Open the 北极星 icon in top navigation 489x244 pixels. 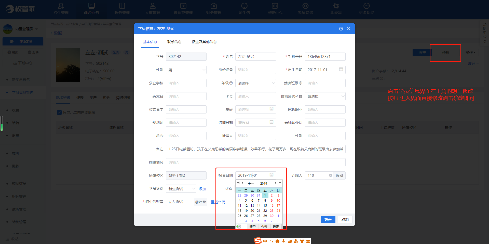[x=336, y=6]
